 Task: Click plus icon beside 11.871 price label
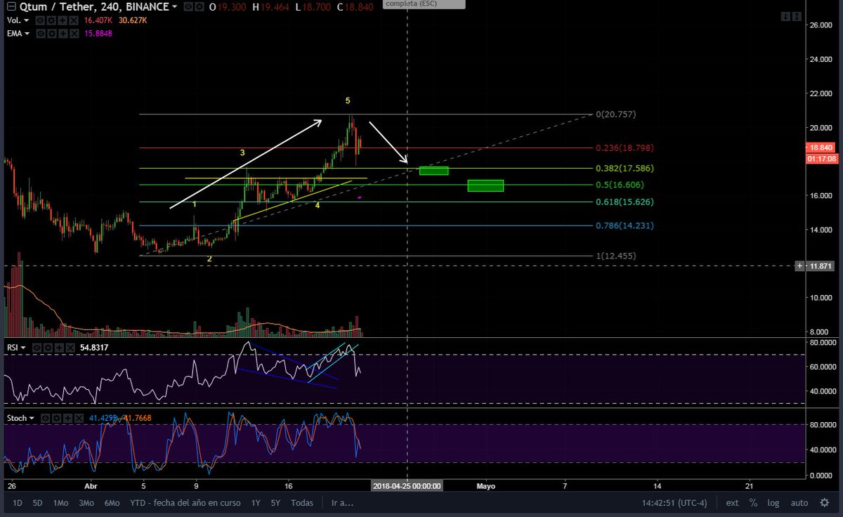pyautogui.click(x=801, y=266)
